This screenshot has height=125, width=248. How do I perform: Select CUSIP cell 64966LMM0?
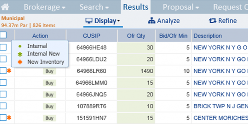pos(92,83)
